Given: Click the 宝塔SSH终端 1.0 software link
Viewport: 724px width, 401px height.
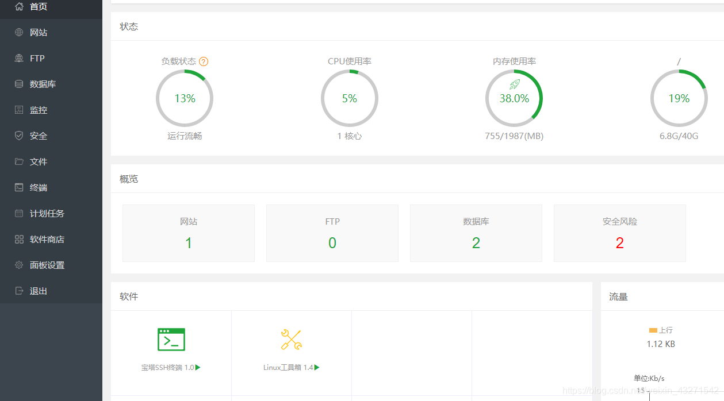Looking at the screenshot, I should pos(171,368).
